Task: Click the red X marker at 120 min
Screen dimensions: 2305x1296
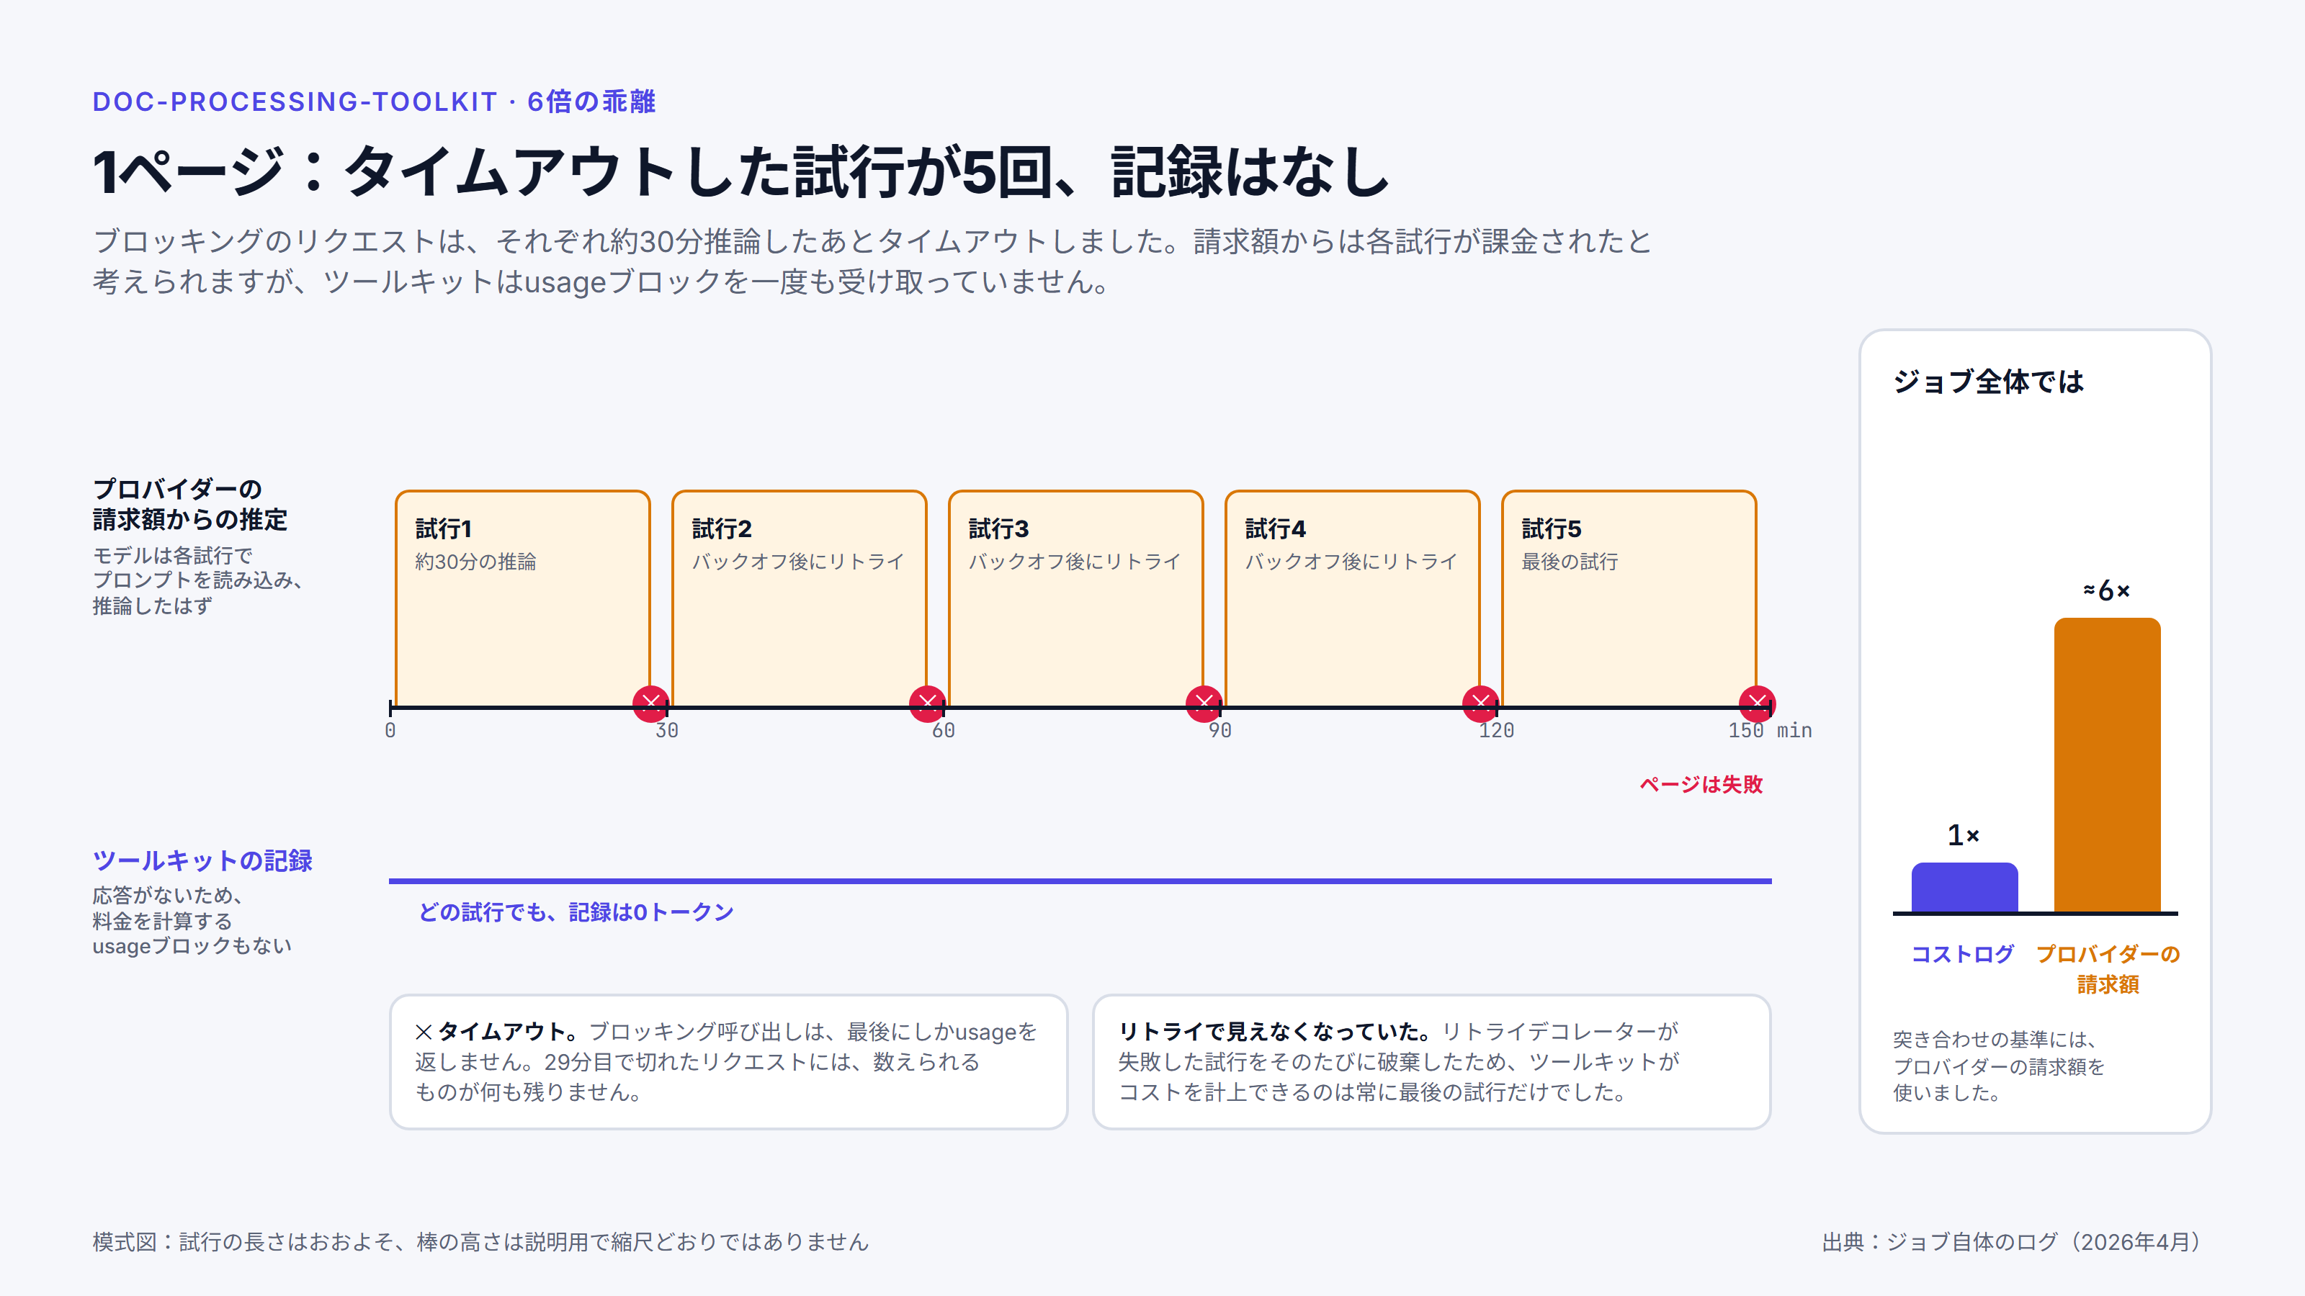Action: [1480, 704]
